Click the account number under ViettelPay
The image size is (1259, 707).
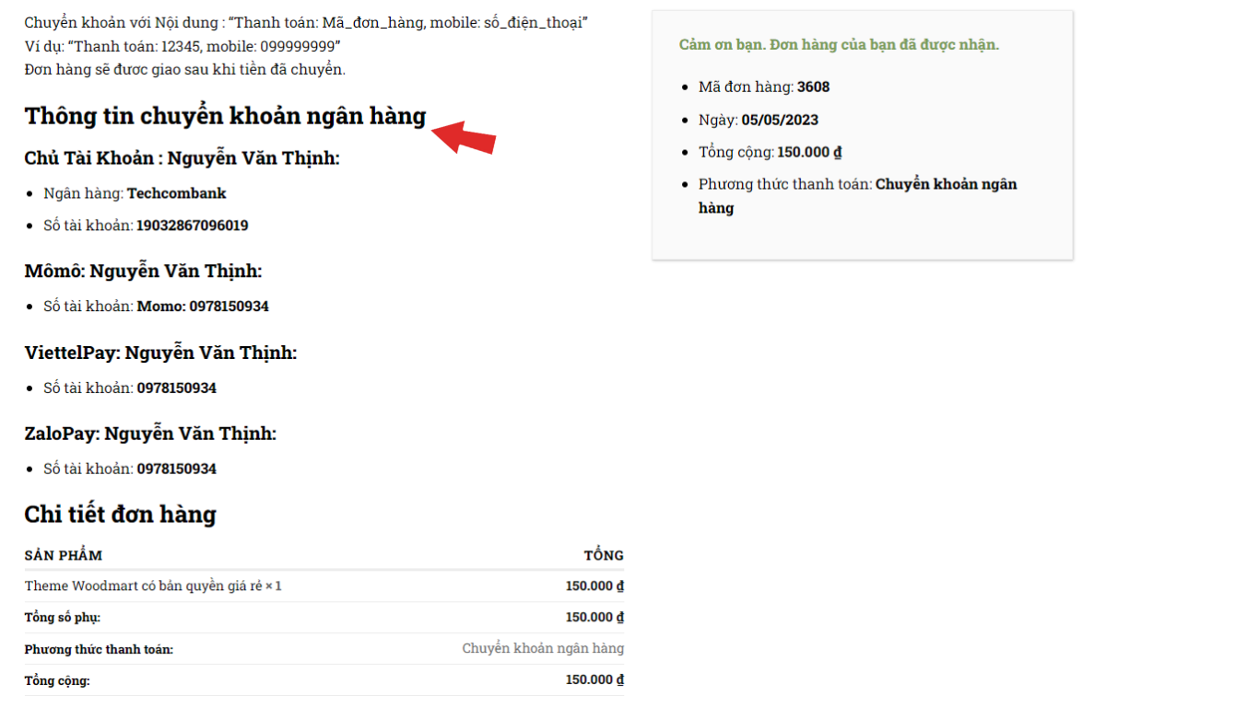[176, 388]
